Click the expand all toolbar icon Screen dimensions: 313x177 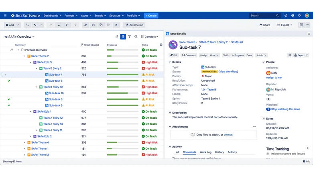tap(27, 25)
